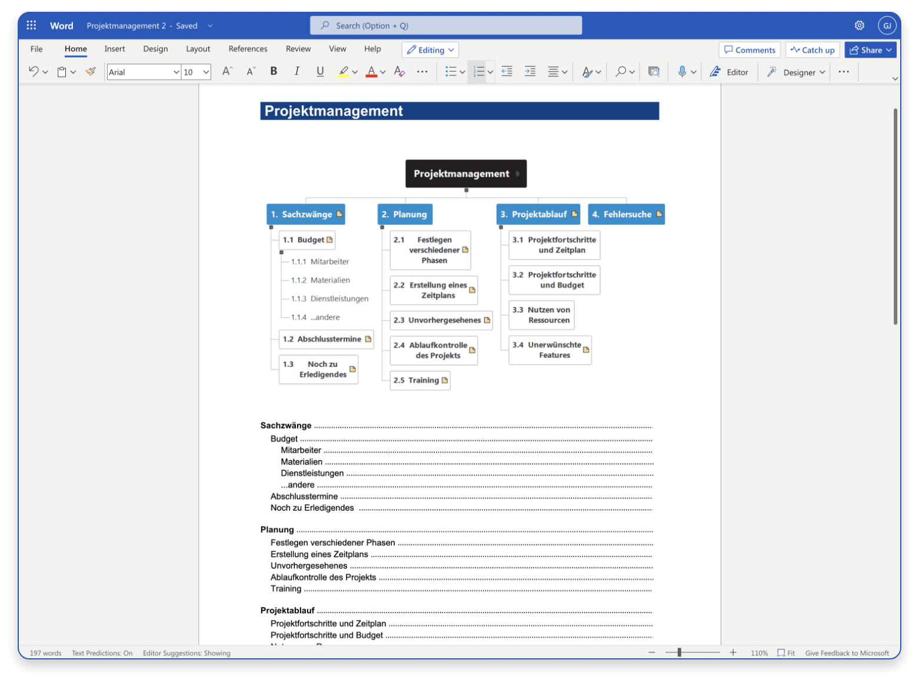Switch to the Layout tab
919x683 pixels.
[198, 49]
